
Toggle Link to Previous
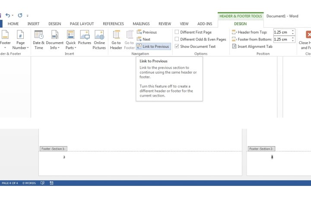[153, 46]
